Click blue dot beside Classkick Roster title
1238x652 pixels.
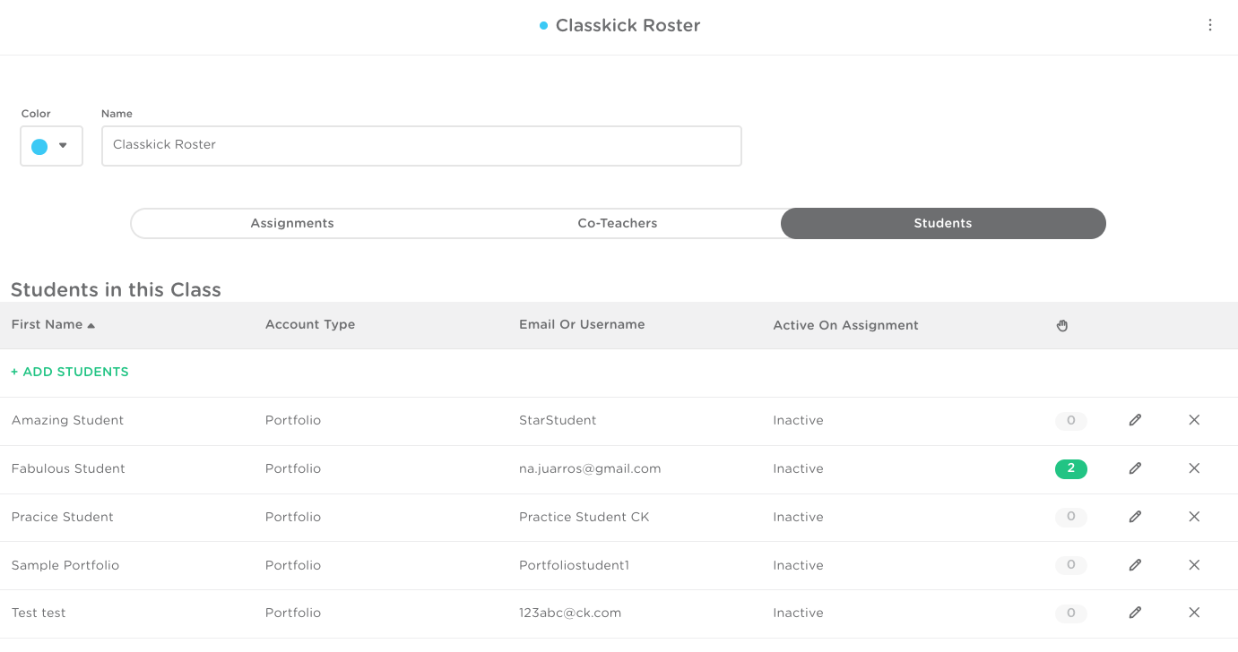[543, 26]
